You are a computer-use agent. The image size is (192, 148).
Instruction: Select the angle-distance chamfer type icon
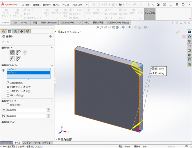(x=12, y=53)
